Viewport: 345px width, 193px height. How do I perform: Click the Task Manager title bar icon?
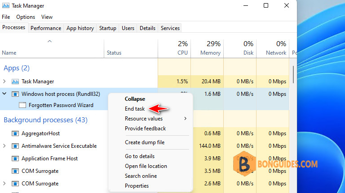tap(6, 5)
